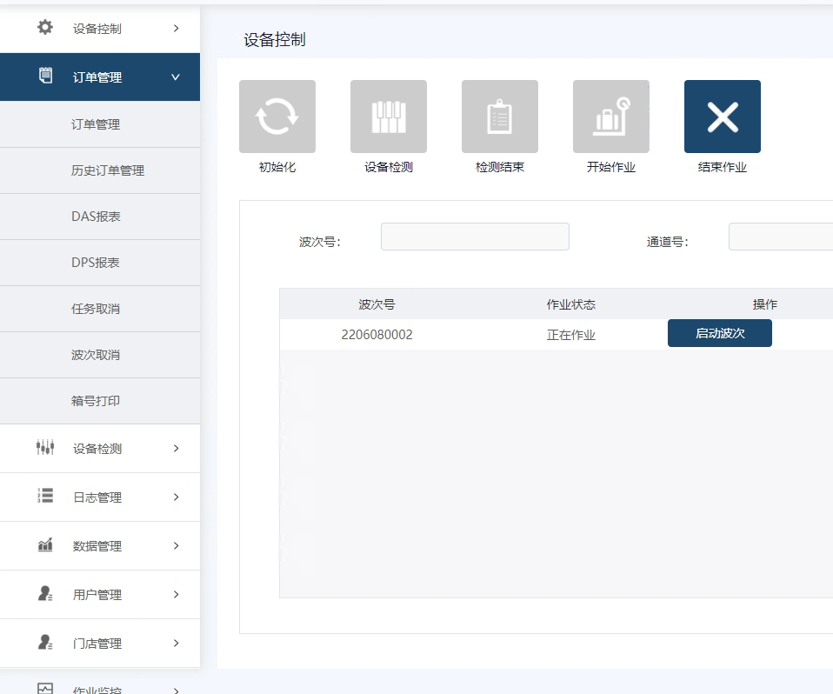This screenshot has height=694, width=833.
Task: Select the 任务取消 submenu item
Action: click(x=96, y=309)
